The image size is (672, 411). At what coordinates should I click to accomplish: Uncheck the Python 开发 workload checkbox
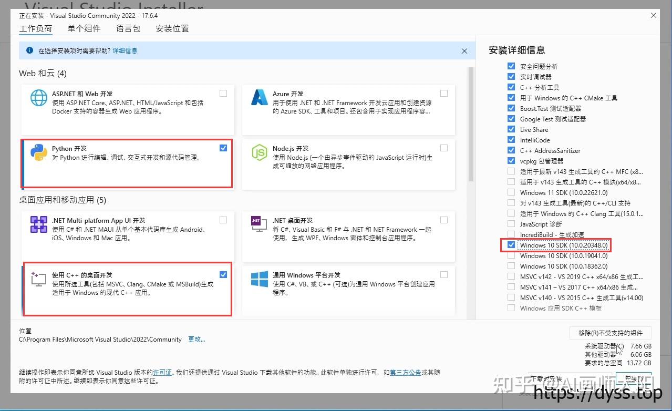[x=223, y=148]
